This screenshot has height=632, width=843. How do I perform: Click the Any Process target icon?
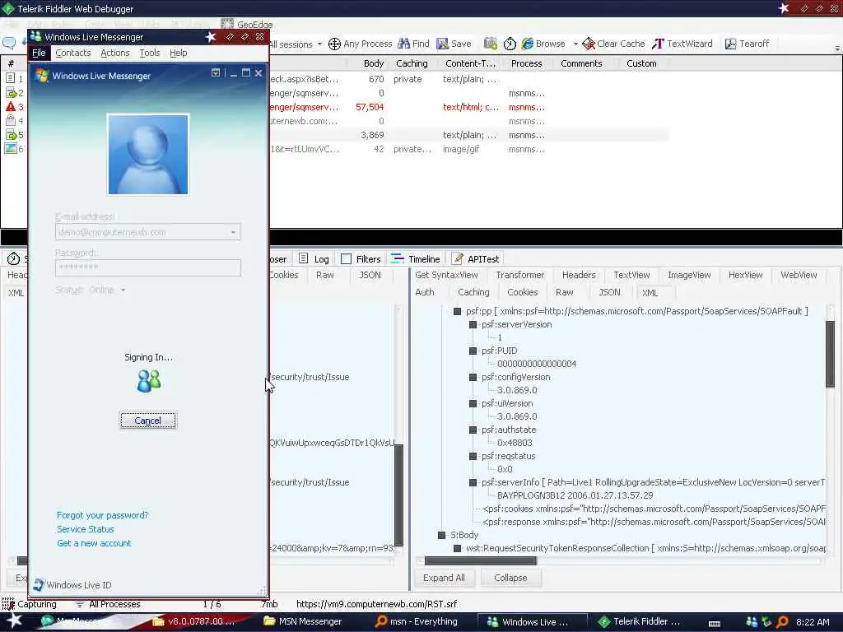coord(334,44)
